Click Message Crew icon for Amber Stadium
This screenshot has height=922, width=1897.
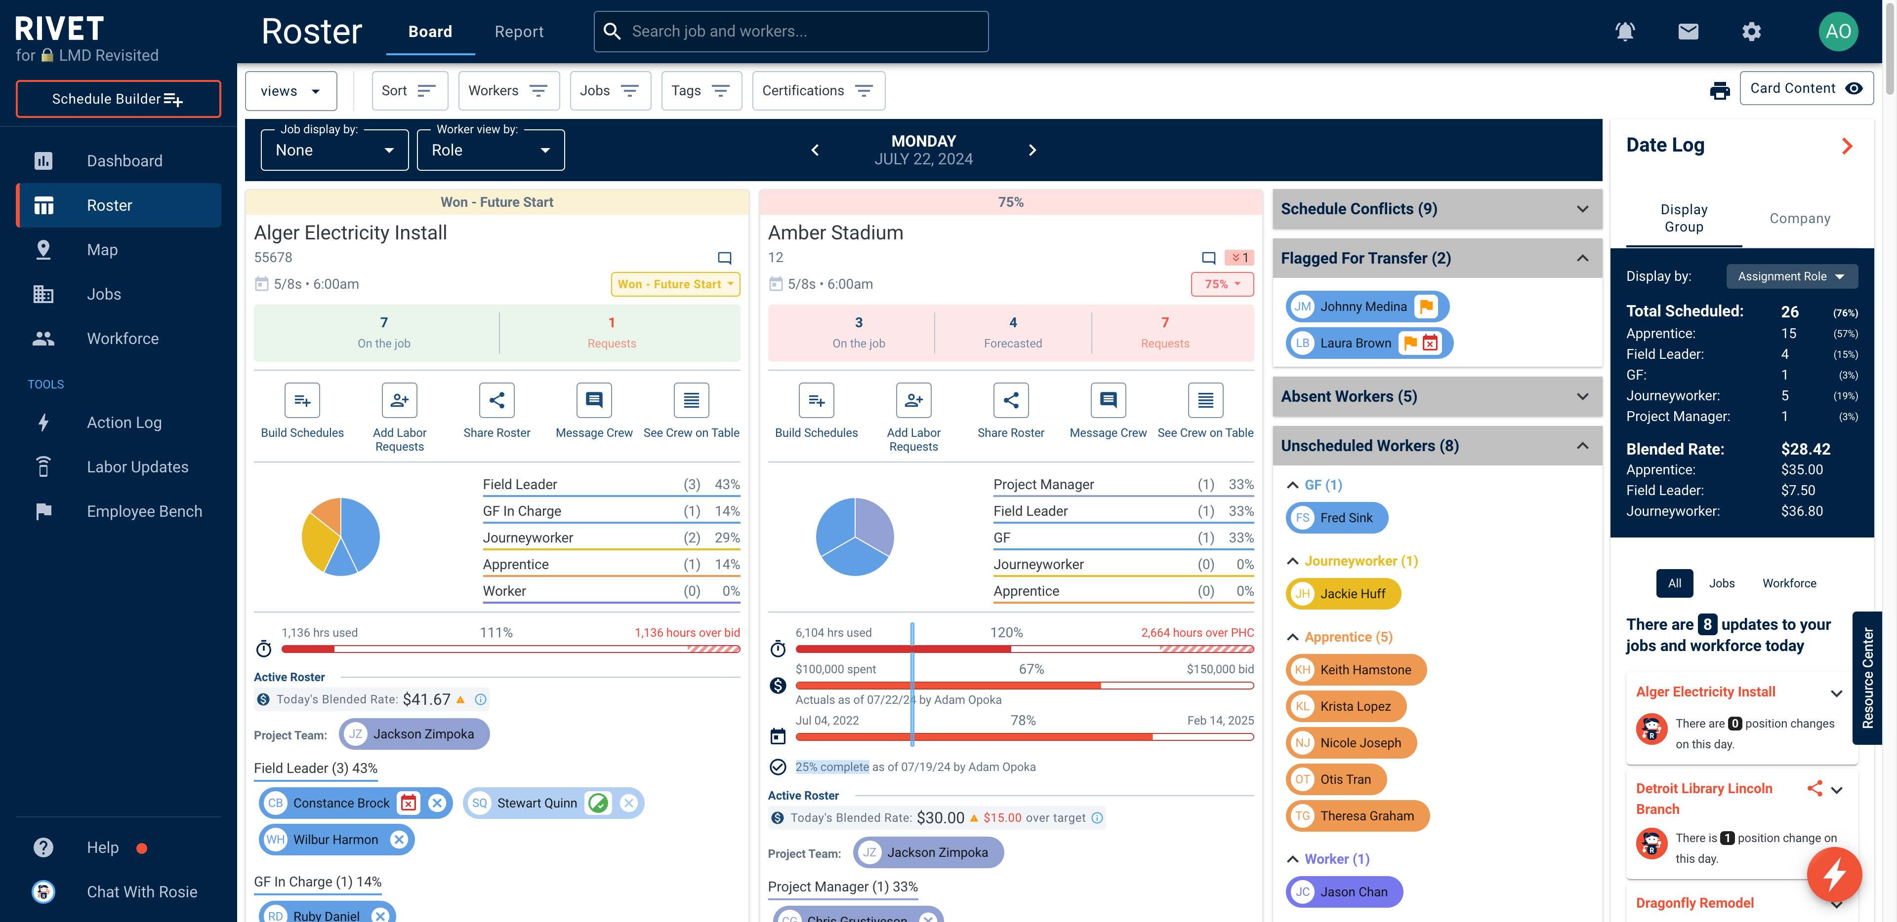pyautogui.click(x=1108, y=400)
